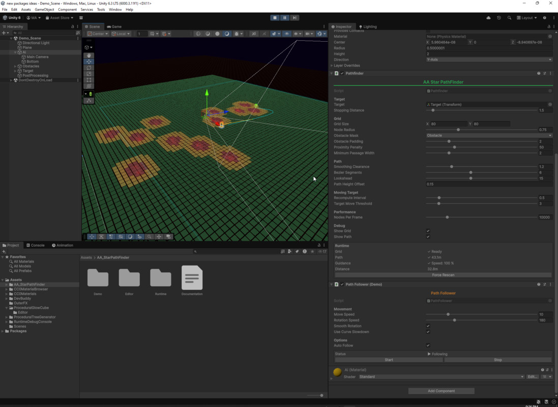Click the Start button in Path Follower
This screenshot has height=407, width=558.
click(x=389, y=360)
